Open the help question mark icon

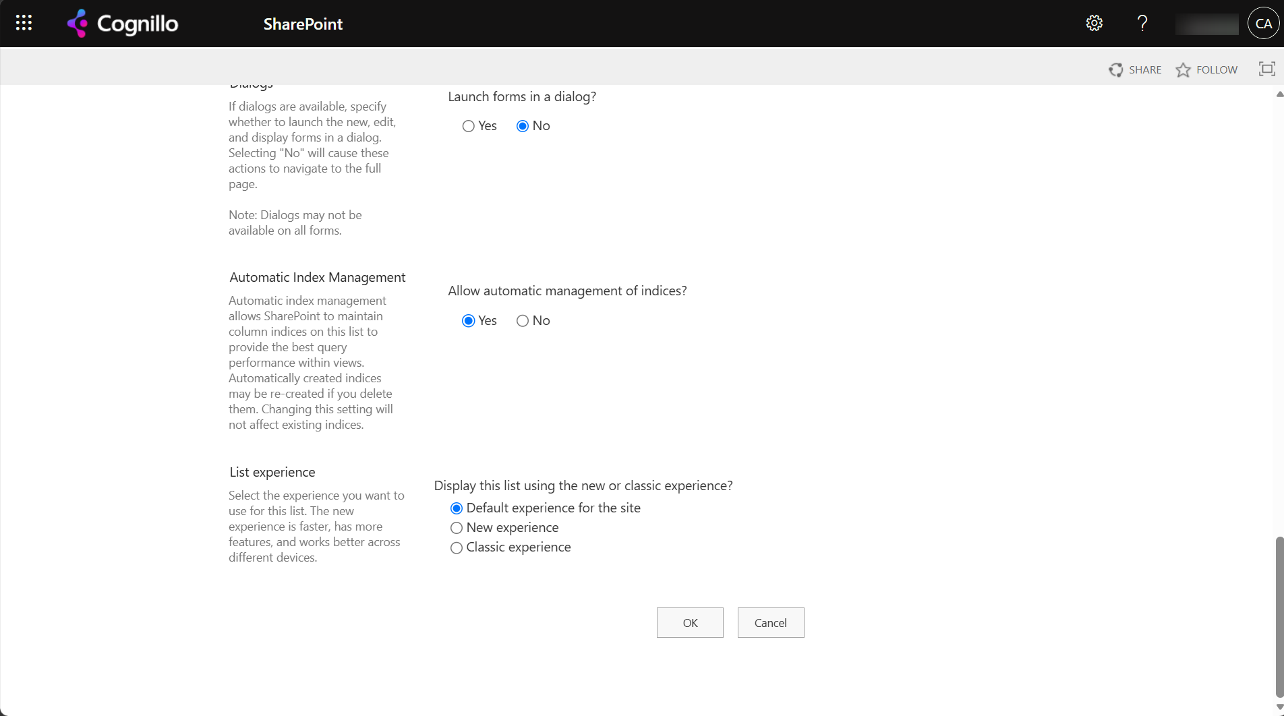point(1142,23)
